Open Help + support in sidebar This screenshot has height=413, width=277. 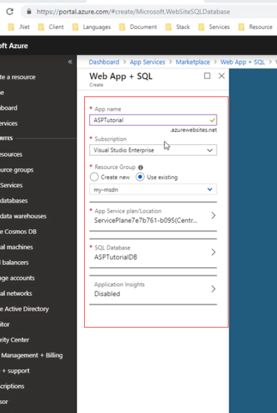point(15,371)
